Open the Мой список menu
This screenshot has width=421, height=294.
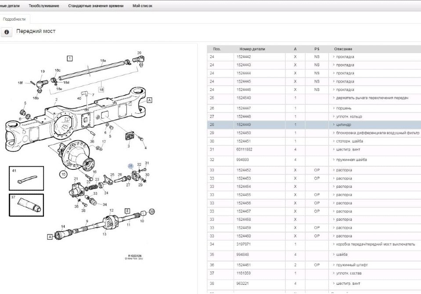tap(142, 6)
